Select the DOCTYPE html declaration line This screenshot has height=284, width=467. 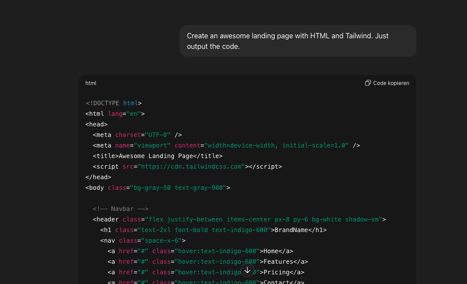(113, 103)
